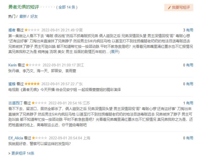Viewport: 201px width, 159px height.
Task: Switch to the 好友 tab
Action: (x=34, y=16)
